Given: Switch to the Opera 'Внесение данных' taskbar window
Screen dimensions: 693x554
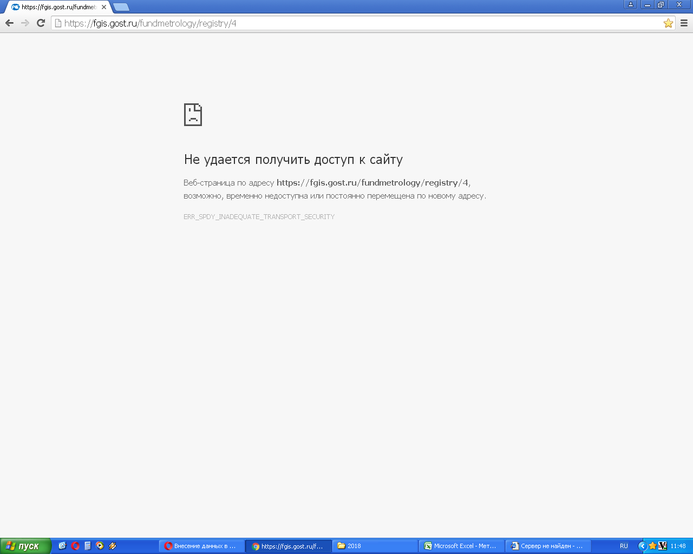Looking at the screenshot, I should 201,546.
